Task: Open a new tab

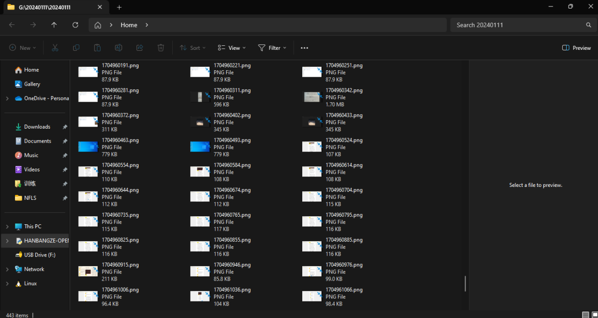Action: click(x=119, y=7)
